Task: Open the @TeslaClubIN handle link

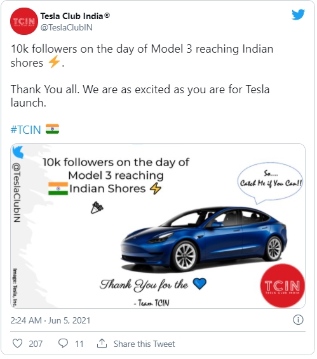Action: click(67, 27)
